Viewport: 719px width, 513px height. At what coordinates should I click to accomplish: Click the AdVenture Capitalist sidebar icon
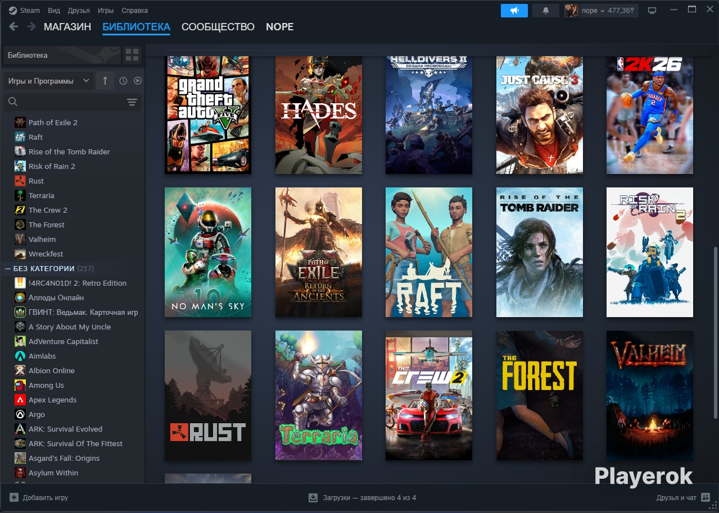tap(20, 341)
